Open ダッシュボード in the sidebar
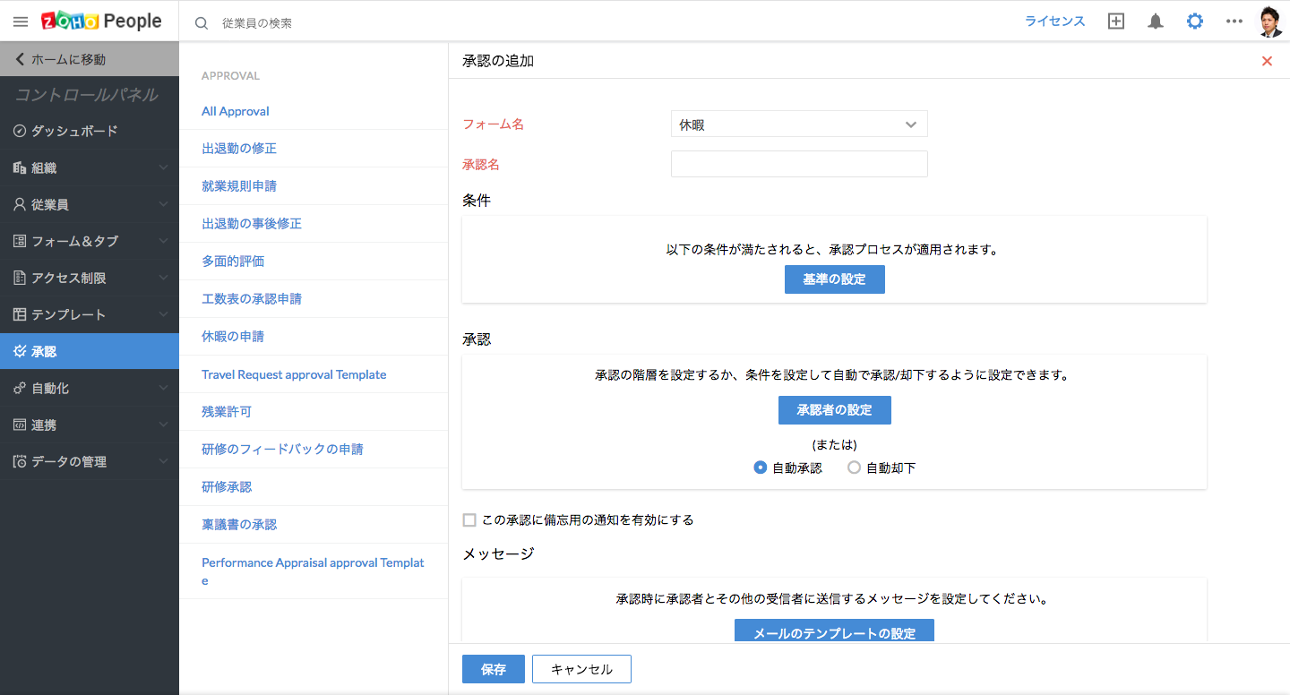Viewport: 1290px width, 695px height. [74, 131]
